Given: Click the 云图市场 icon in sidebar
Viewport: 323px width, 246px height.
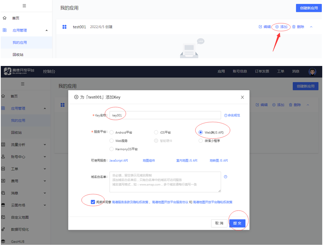Looking at the screenshot, I should pos(3,205).
